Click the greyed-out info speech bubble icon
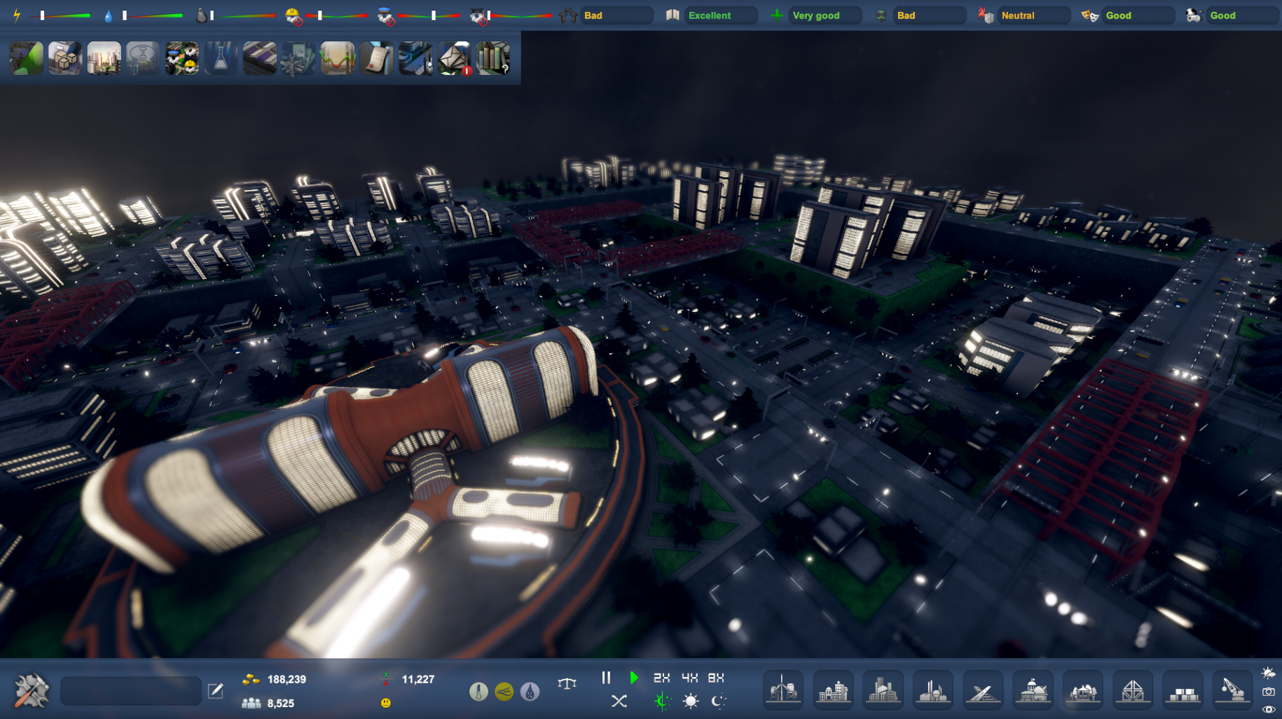Viewport: 1282px width, 719px height. pos(142,57)
